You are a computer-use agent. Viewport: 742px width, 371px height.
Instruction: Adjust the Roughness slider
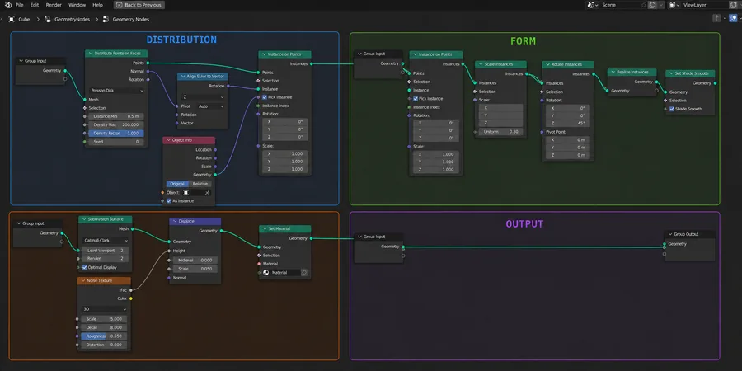coord(104,336)
